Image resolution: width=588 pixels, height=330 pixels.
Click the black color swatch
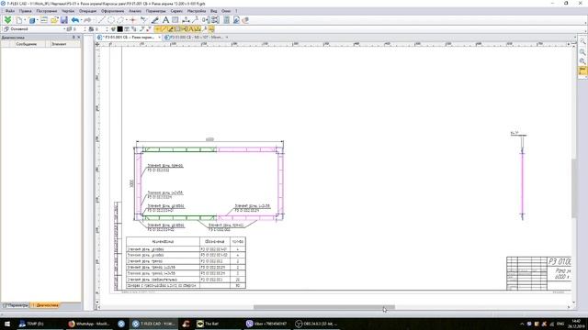tap(120, 28)
